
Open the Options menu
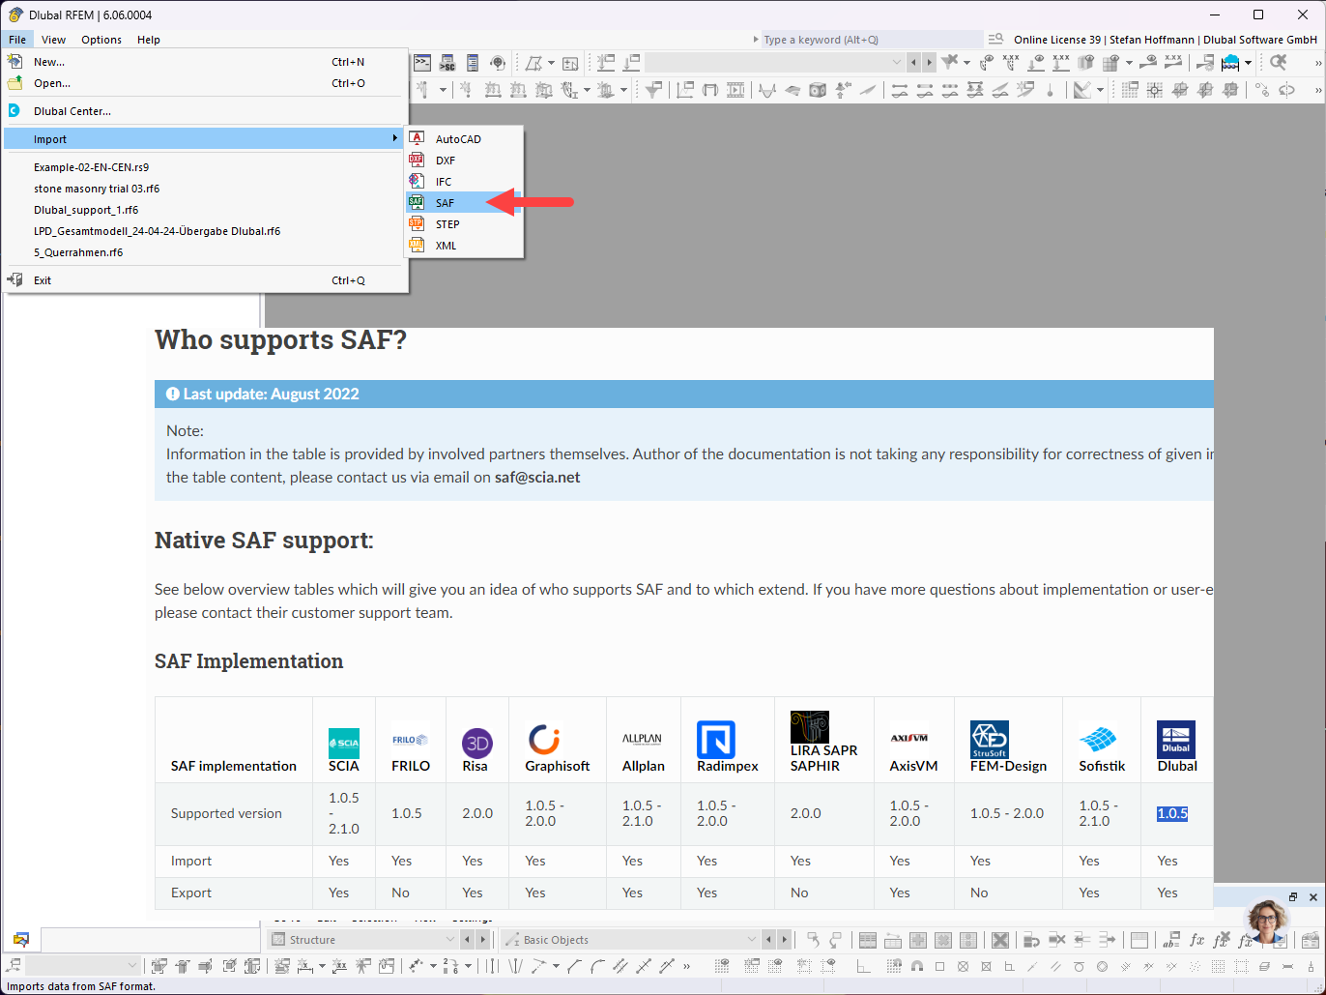[101, 40]
